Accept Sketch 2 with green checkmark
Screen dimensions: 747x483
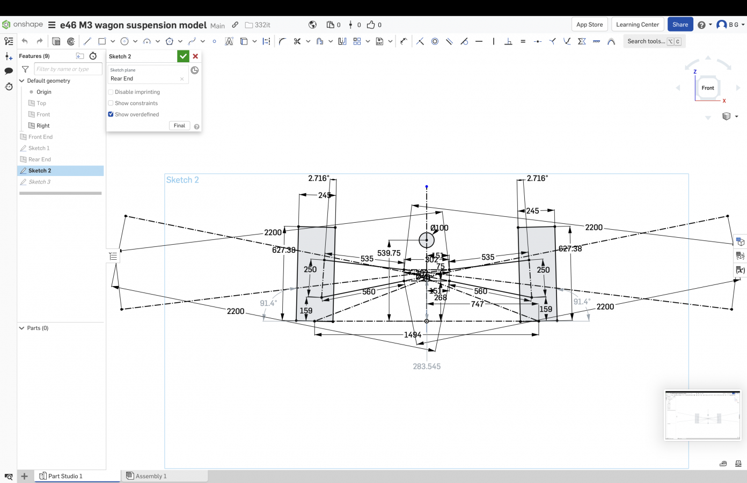tap(183, 56)
